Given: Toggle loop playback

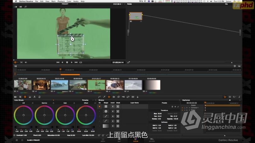Looking at the screenshot, I should click(x=81, y=62).
